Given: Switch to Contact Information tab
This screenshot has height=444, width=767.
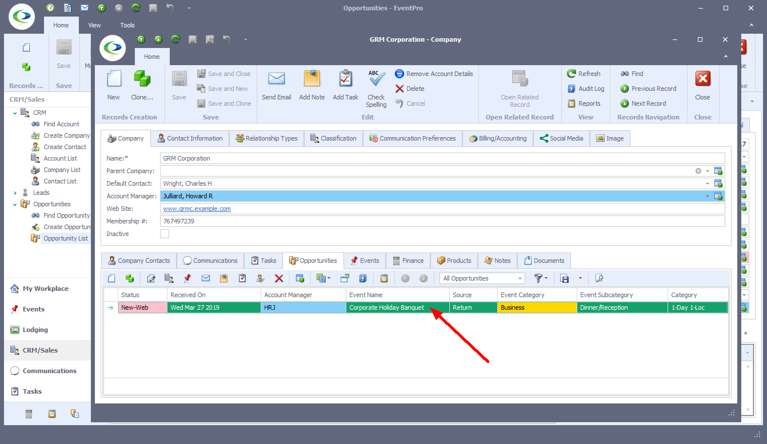Looking at the screenshot, I should click(x=190, y=138).
